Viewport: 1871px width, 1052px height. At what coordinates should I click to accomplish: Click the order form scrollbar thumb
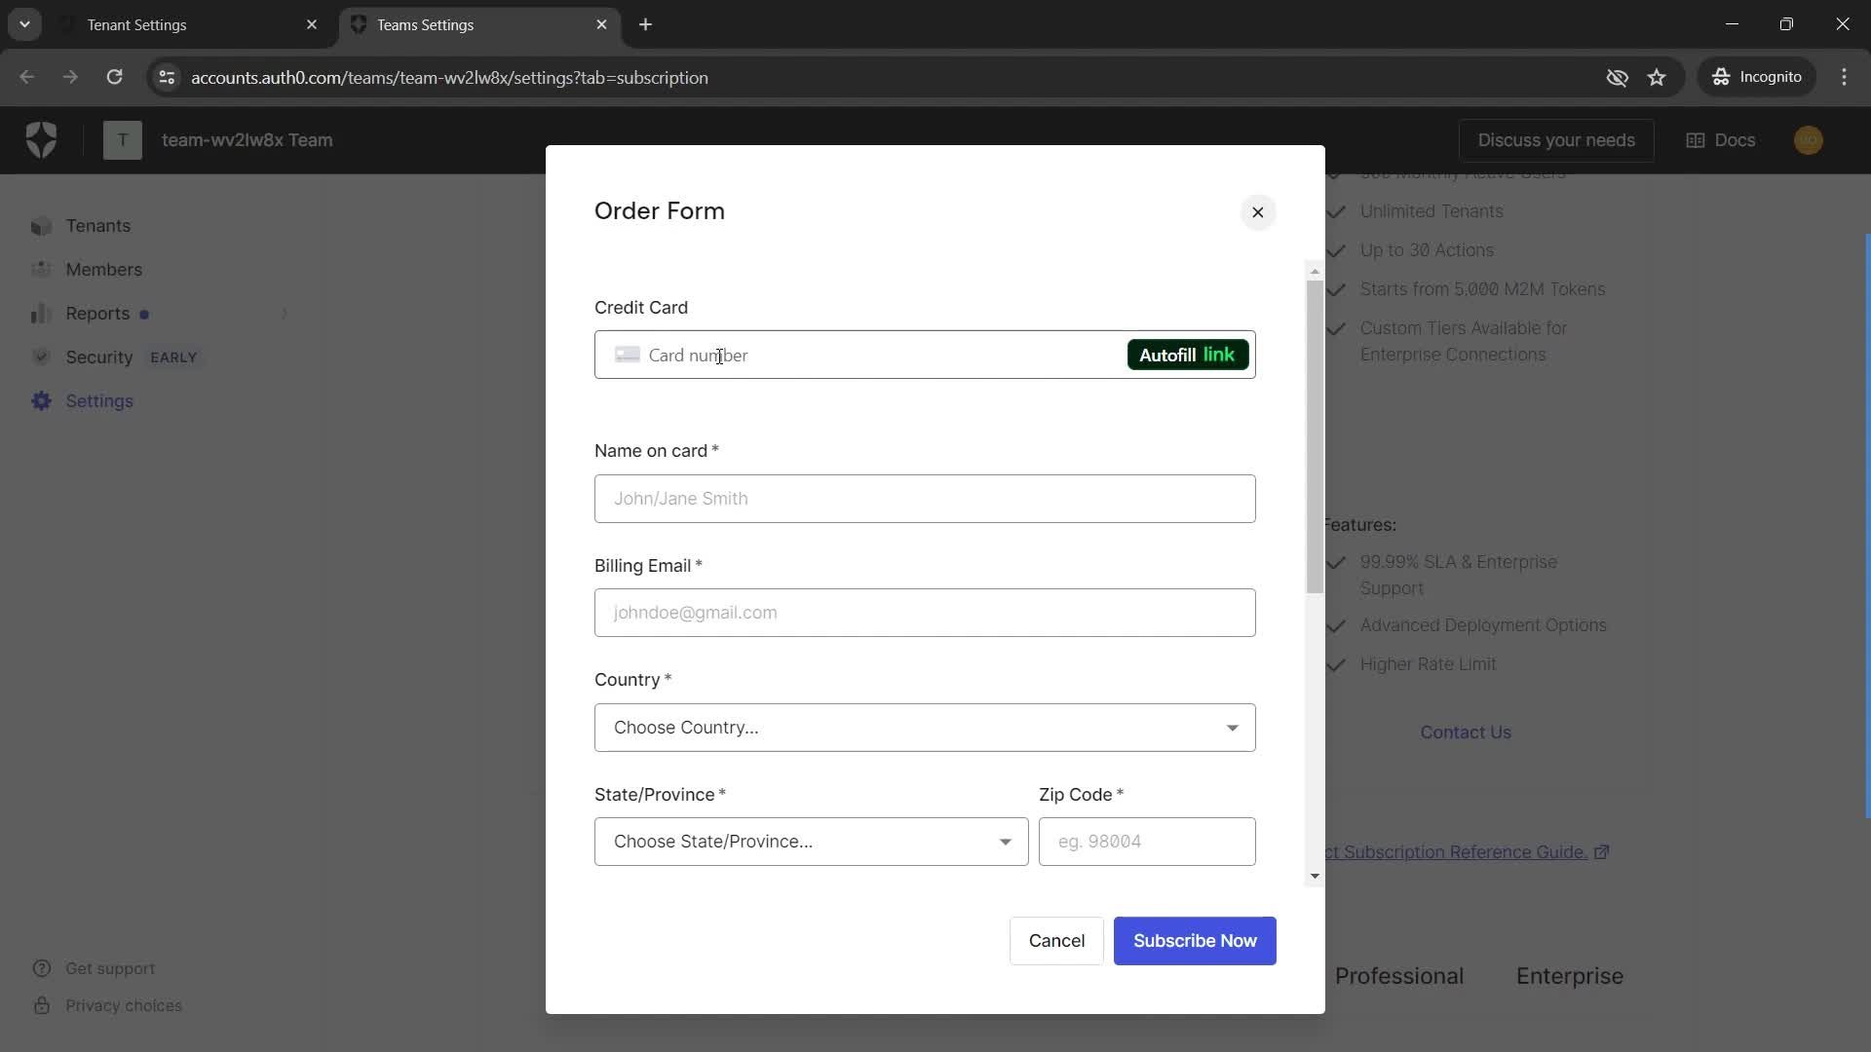(1315, 436)
